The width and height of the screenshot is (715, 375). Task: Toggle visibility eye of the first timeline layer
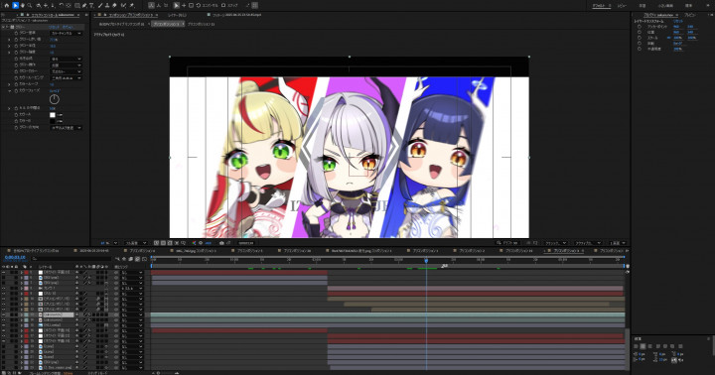coord(4,272)
